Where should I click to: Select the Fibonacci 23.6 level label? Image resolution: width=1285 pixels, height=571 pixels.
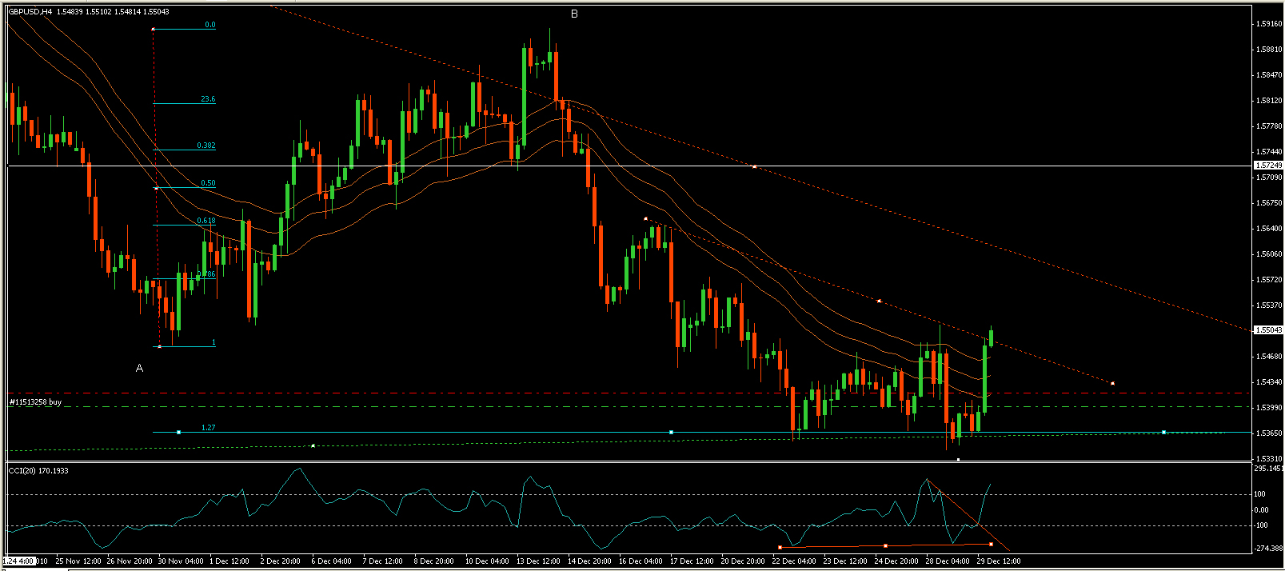[x=207, y=99]
